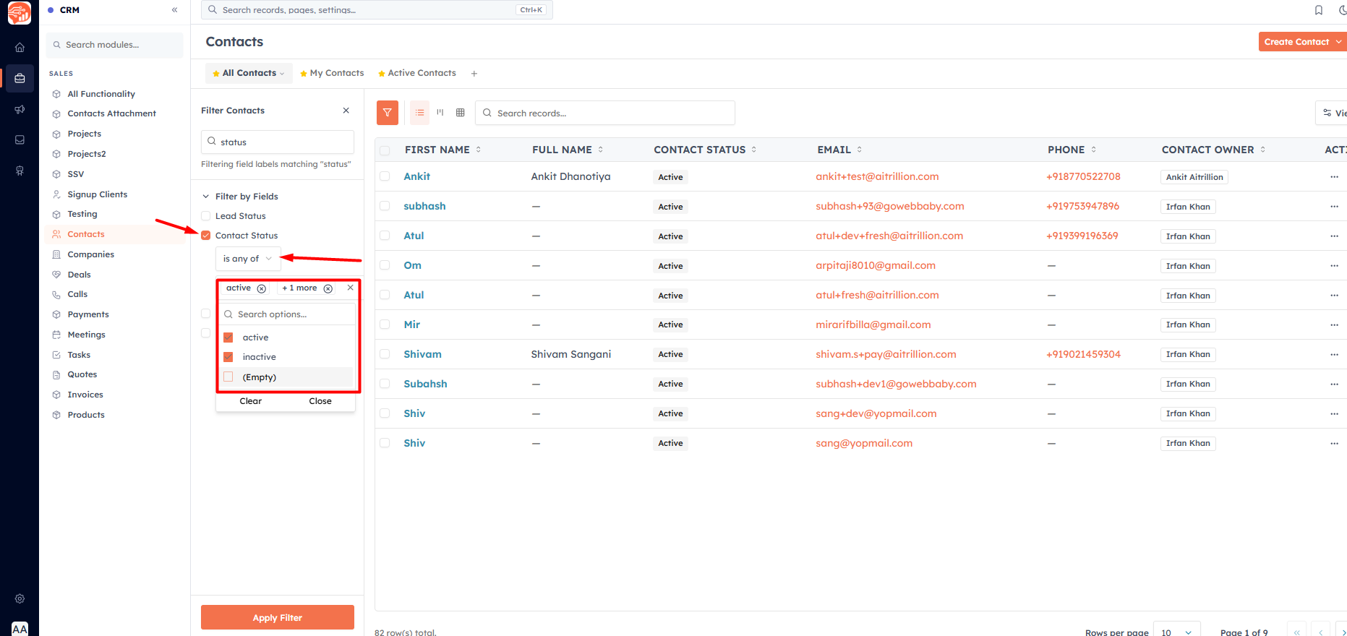Click the Search options field
1347x636 pixels.
288,314
